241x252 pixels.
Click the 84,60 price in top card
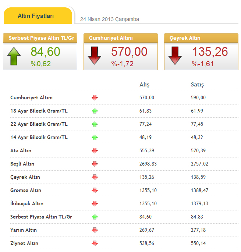(x=45, y=52)
